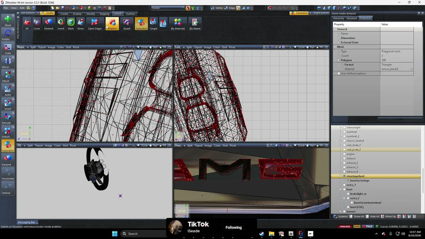The image size is (425, 239).
Task: Activate the Rotate tool
Action: [x=8, y=35]
